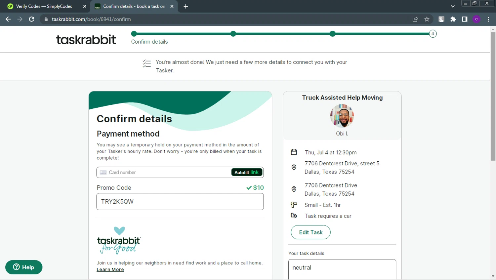
Task: Open the Extensions puzzle menu
Action: 453,19
